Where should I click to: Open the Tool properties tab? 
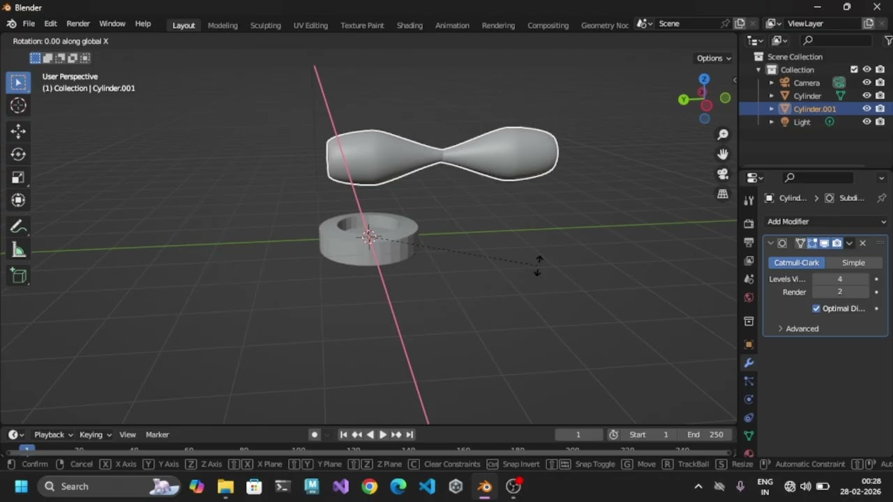(749, 201)
